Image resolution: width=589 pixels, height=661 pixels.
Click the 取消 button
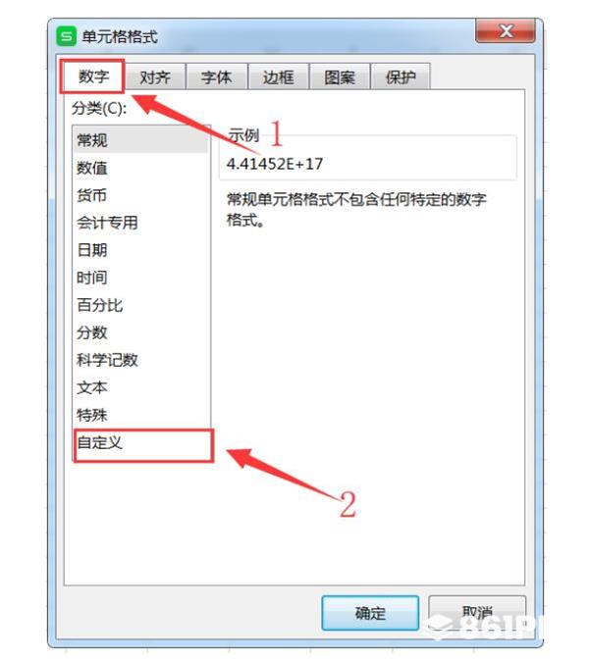click(x=477, y=613)
